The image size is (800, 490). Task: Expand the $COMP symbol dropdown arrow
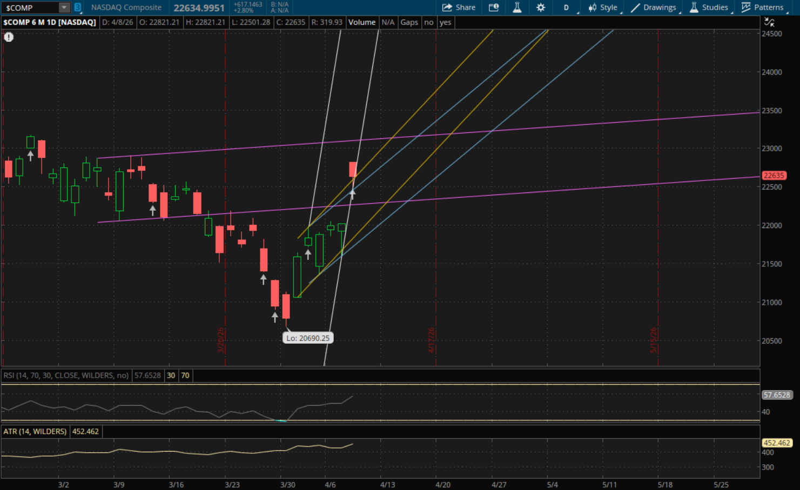64,8
